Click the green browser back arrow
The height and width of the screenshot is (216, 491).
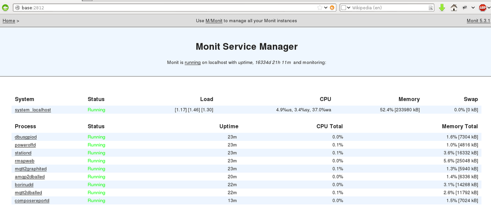5,7
